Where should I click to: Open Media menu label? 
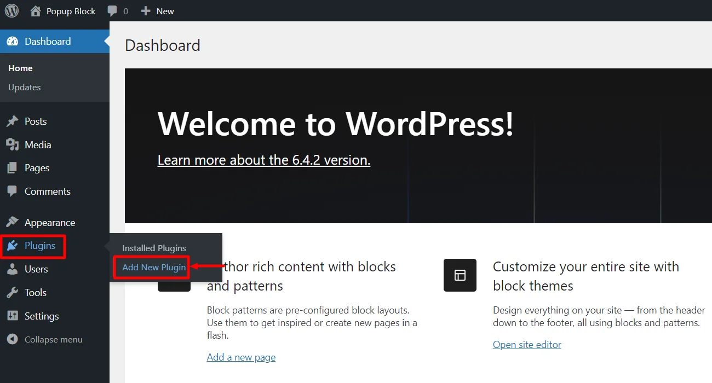[38, 145]
